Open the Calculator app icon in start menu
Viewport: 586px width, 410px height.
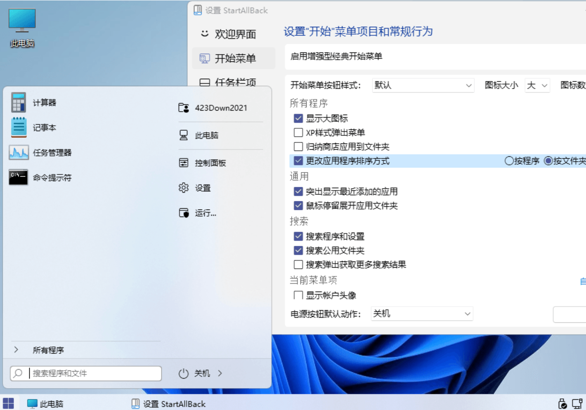pos(19,102)
